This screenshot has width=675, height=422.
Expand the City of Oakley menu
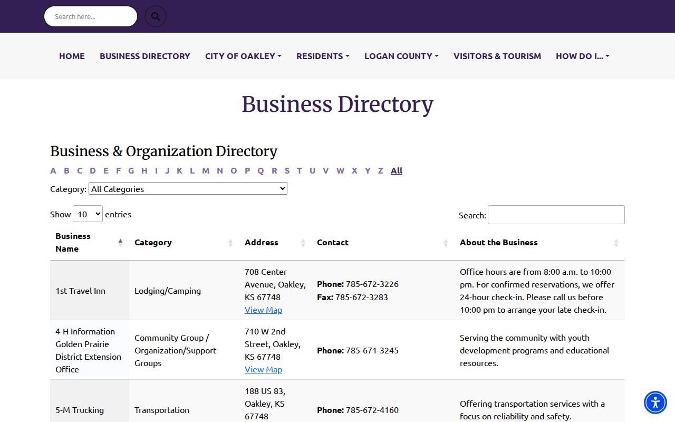click(x=243, y=56)
